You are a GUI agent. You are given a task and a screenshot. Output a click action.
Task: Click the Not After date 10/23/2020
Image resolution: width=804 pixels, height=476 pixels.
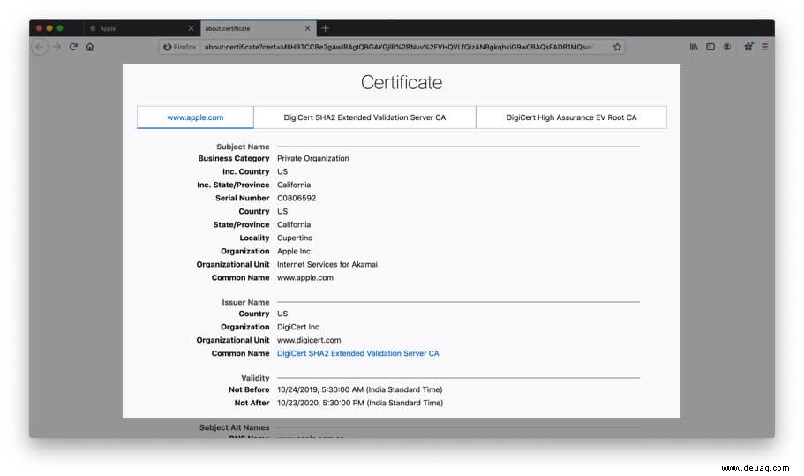coord(360,404)
